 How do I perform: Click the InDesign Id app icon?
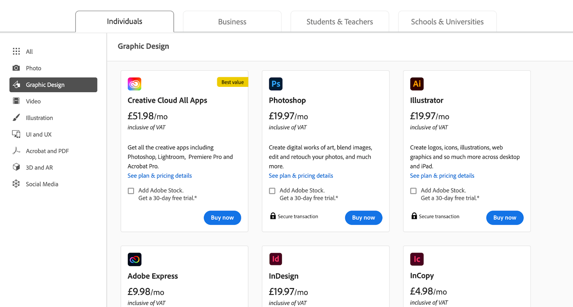tap(275, 259)
